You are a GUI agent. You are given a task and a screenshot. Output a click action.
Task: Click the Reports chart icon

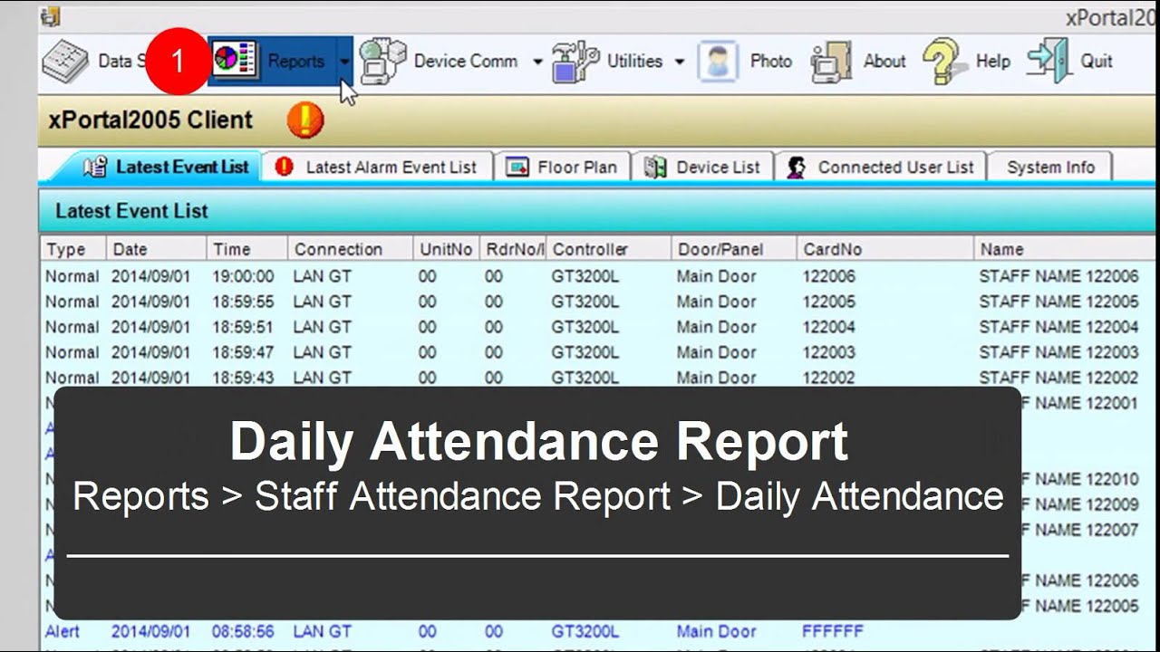pyautogui.click(x=236, y=61)
